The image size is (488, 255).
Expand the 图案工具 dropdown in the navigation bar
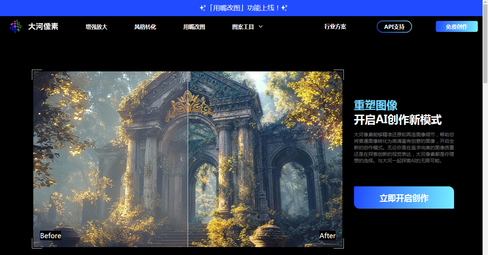click(246, 26)
